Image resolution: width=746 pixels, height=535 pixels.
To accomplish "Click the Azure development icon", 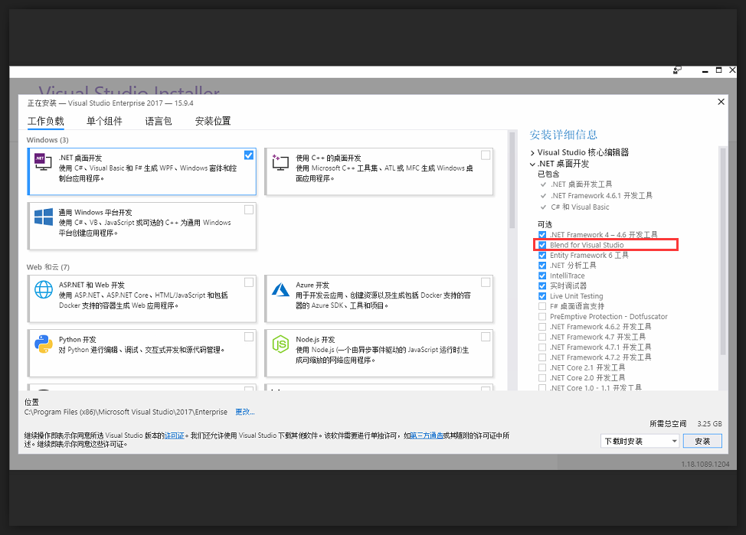I will (280, 290).
